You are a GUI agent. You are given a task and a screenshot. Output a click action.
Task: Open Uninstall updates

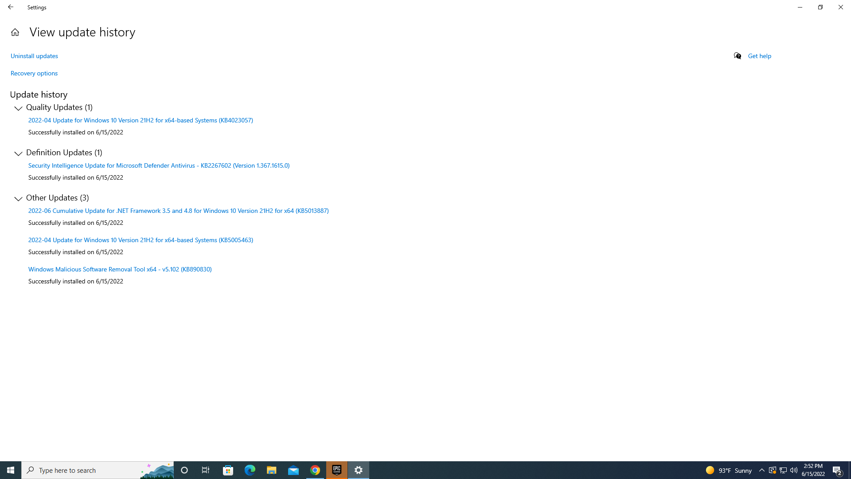(x=34, y=56)
